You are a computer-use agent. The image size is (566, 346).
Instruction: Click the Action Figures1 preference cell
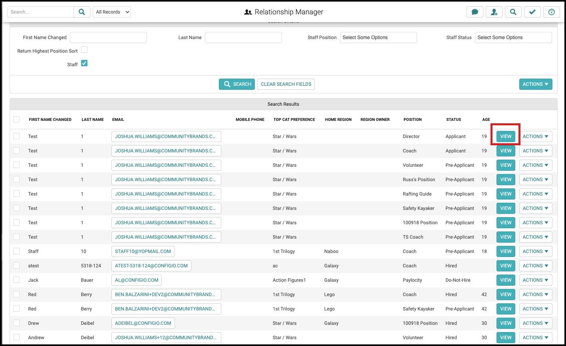[x=289, y=280]
